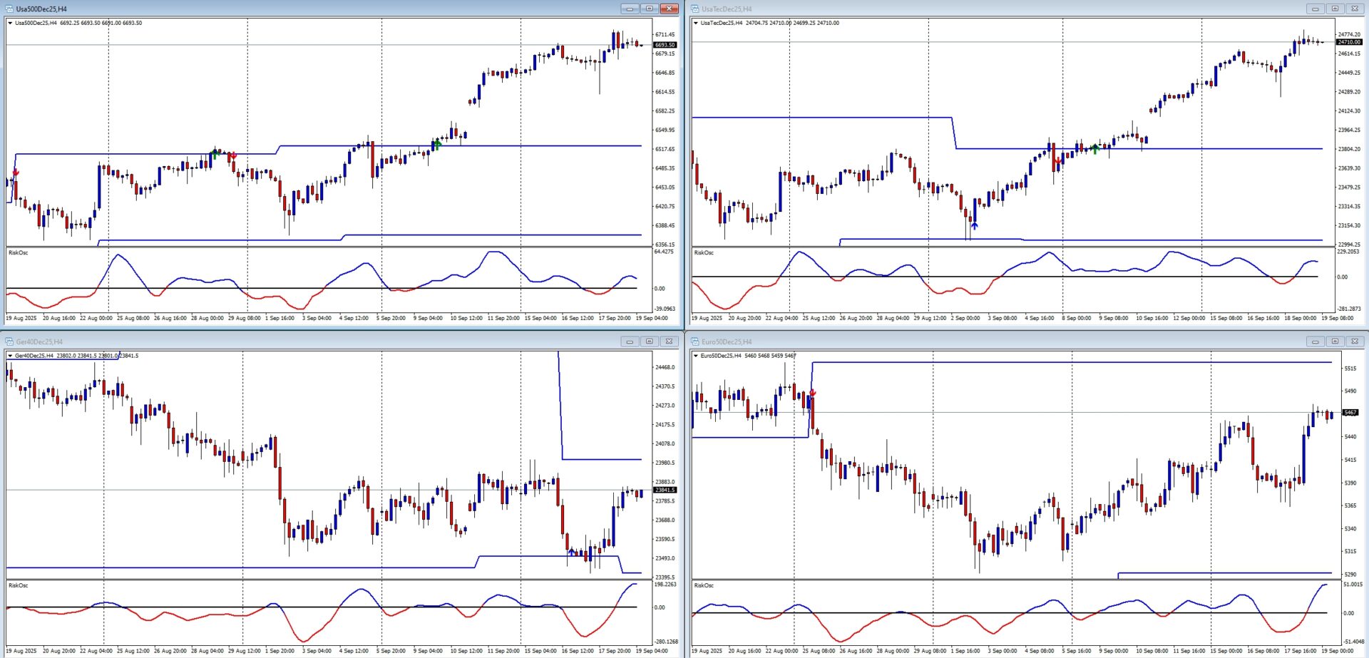
Task: Select the blue up arrow on UsaTecDec25 chart
Action: (974, 225)
